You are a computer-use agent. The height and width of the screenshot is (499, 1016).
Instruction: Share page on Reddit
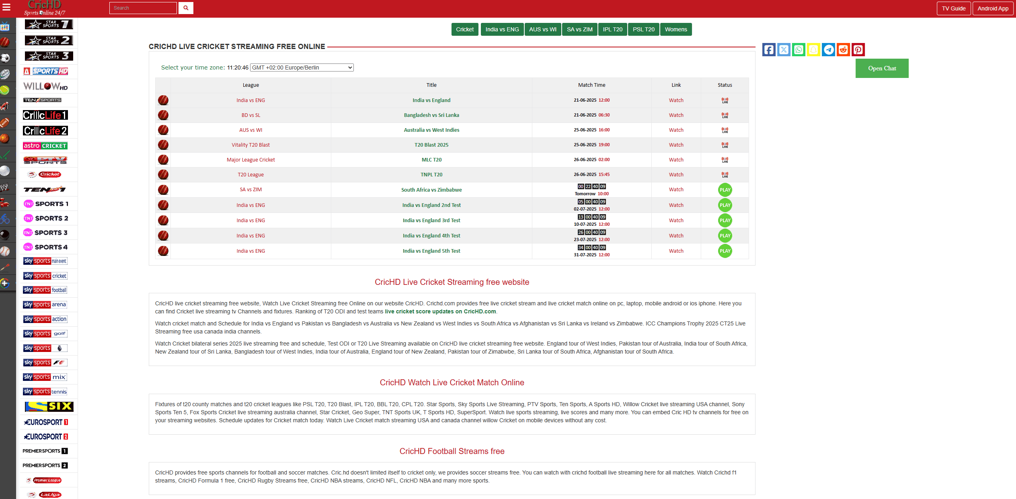click(843, 50)
